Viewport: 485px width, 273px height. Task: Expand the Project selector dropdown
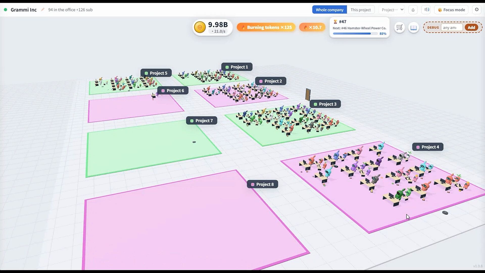(392, 10)
